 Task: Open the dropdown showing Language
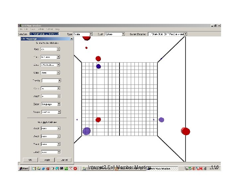[x=59, y=104]
